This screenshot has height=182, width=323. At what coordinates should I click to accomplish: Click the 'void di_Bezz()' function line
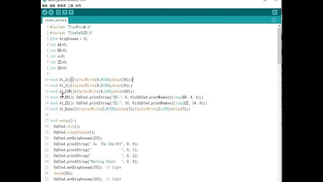pos(120,109)
